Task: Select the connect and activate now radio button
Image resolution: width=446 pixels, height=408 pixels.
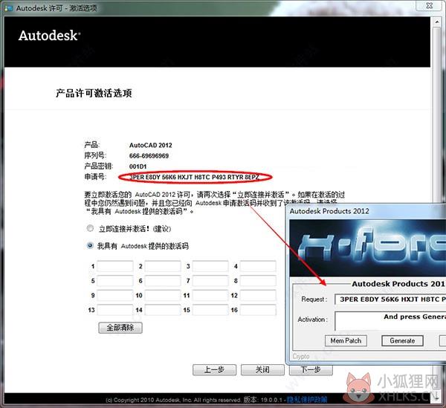Action: coord(90,228)
